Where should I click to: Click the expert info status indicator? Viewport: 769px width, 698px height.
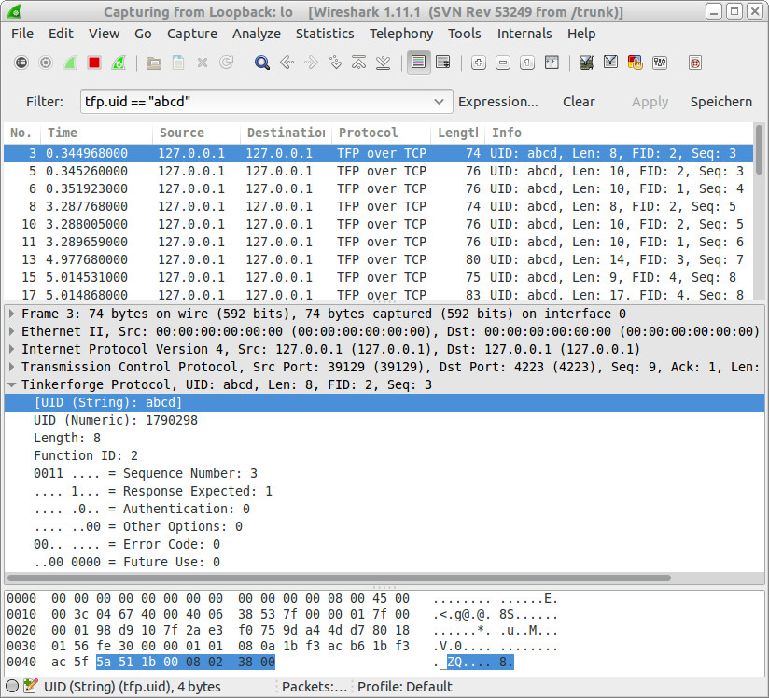click(12, 687)
